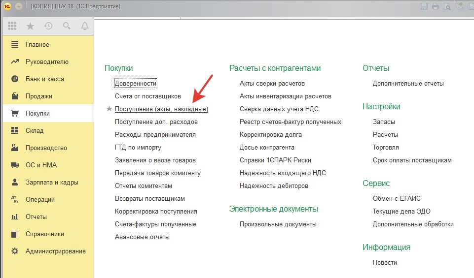Show the history clock icon
This screenshot has height=278, width=474.
click(48, 26)
